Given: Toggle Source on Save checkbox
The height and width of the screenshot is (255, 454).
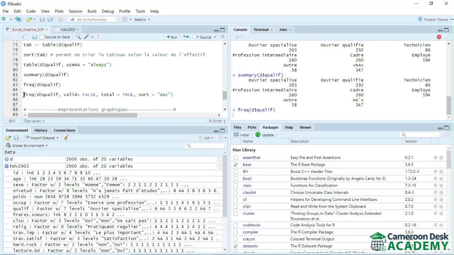Looking at the screenshot, I should pos(42,37).
